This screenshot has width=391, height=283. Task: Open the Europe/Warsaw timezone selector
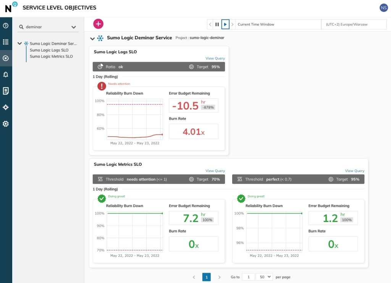point(353,24)
